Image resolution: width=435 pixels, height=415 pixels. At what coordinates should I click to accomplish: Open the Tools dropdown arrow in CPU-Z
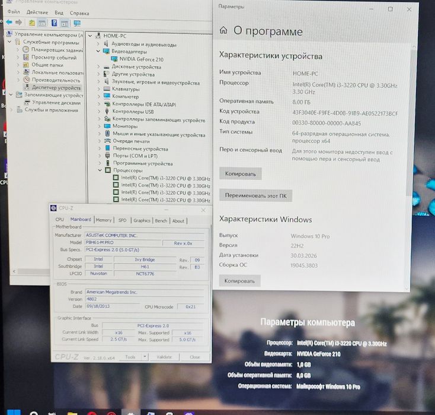pyautogui.click(x=145, y=357)
